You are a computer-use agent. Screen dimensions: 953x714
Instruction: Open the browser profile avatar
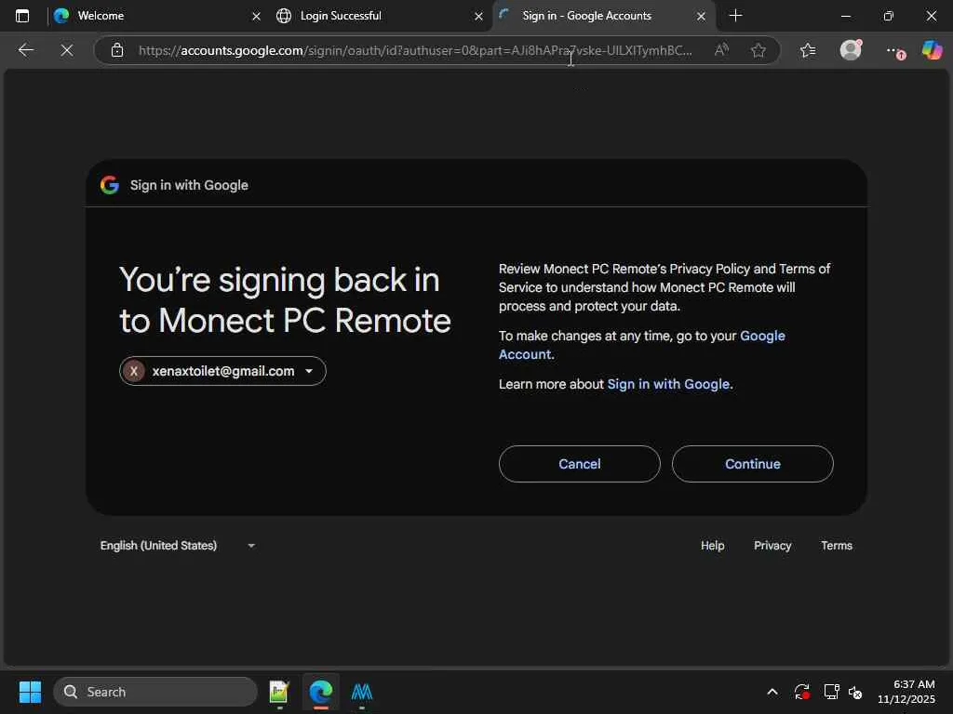851,50
